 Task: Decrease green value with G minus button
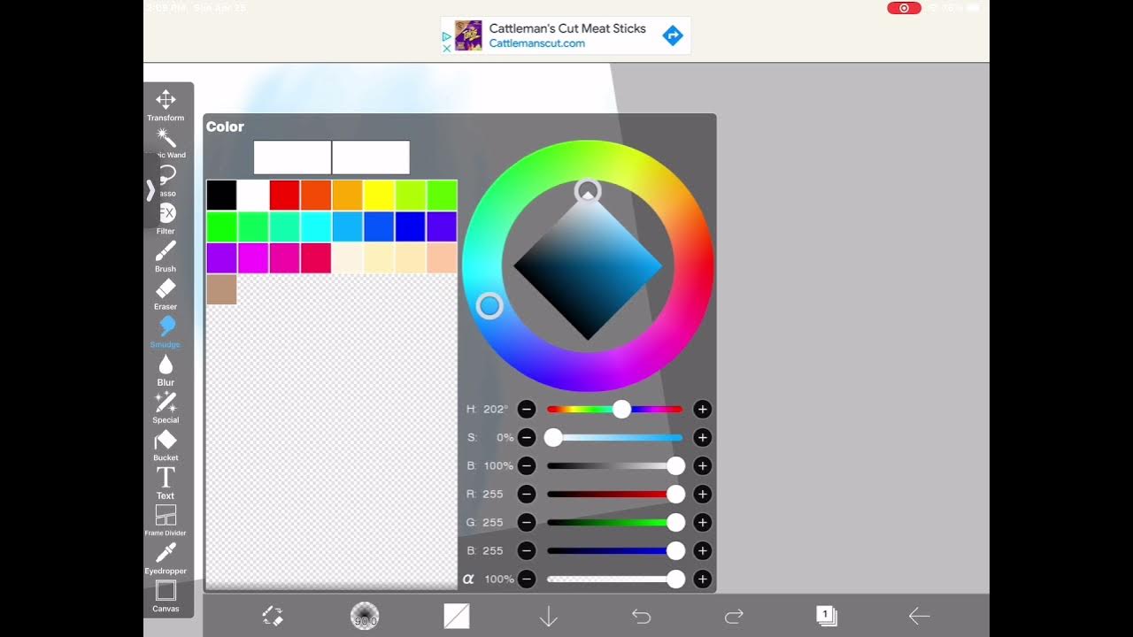(527, 523)
